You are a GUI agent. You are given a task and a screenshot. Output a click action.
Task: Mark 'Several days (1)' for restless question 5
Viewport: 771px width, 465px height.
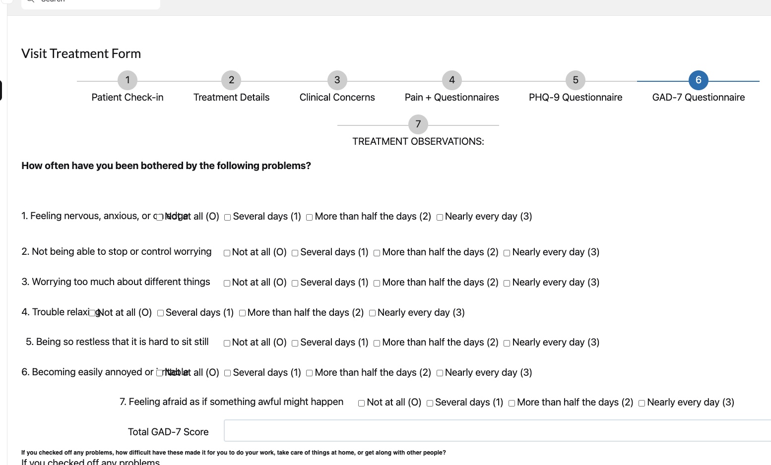pos(295,344)
